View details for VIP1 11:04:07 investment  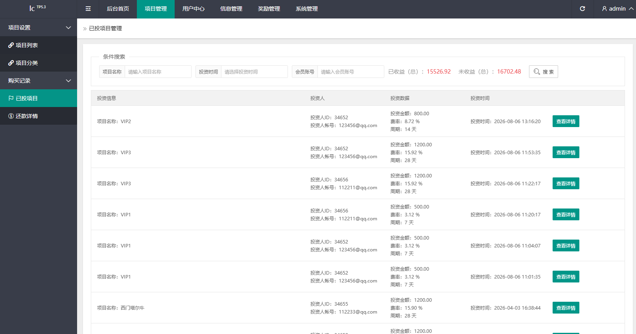(566, 245)
